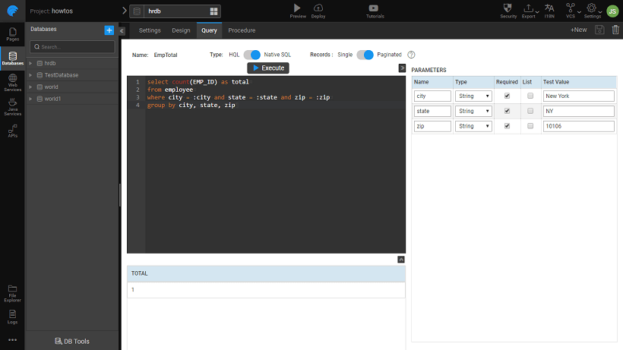The height and width of the screenshot is (350, 623).
Task: Switch to the Procedure tab
Action: click(x=242, y=30)
